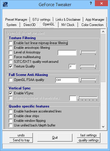Enable OpenGL FSAA quality checkbox
This screenshot has width=110, height=151.
click(10, 80)
